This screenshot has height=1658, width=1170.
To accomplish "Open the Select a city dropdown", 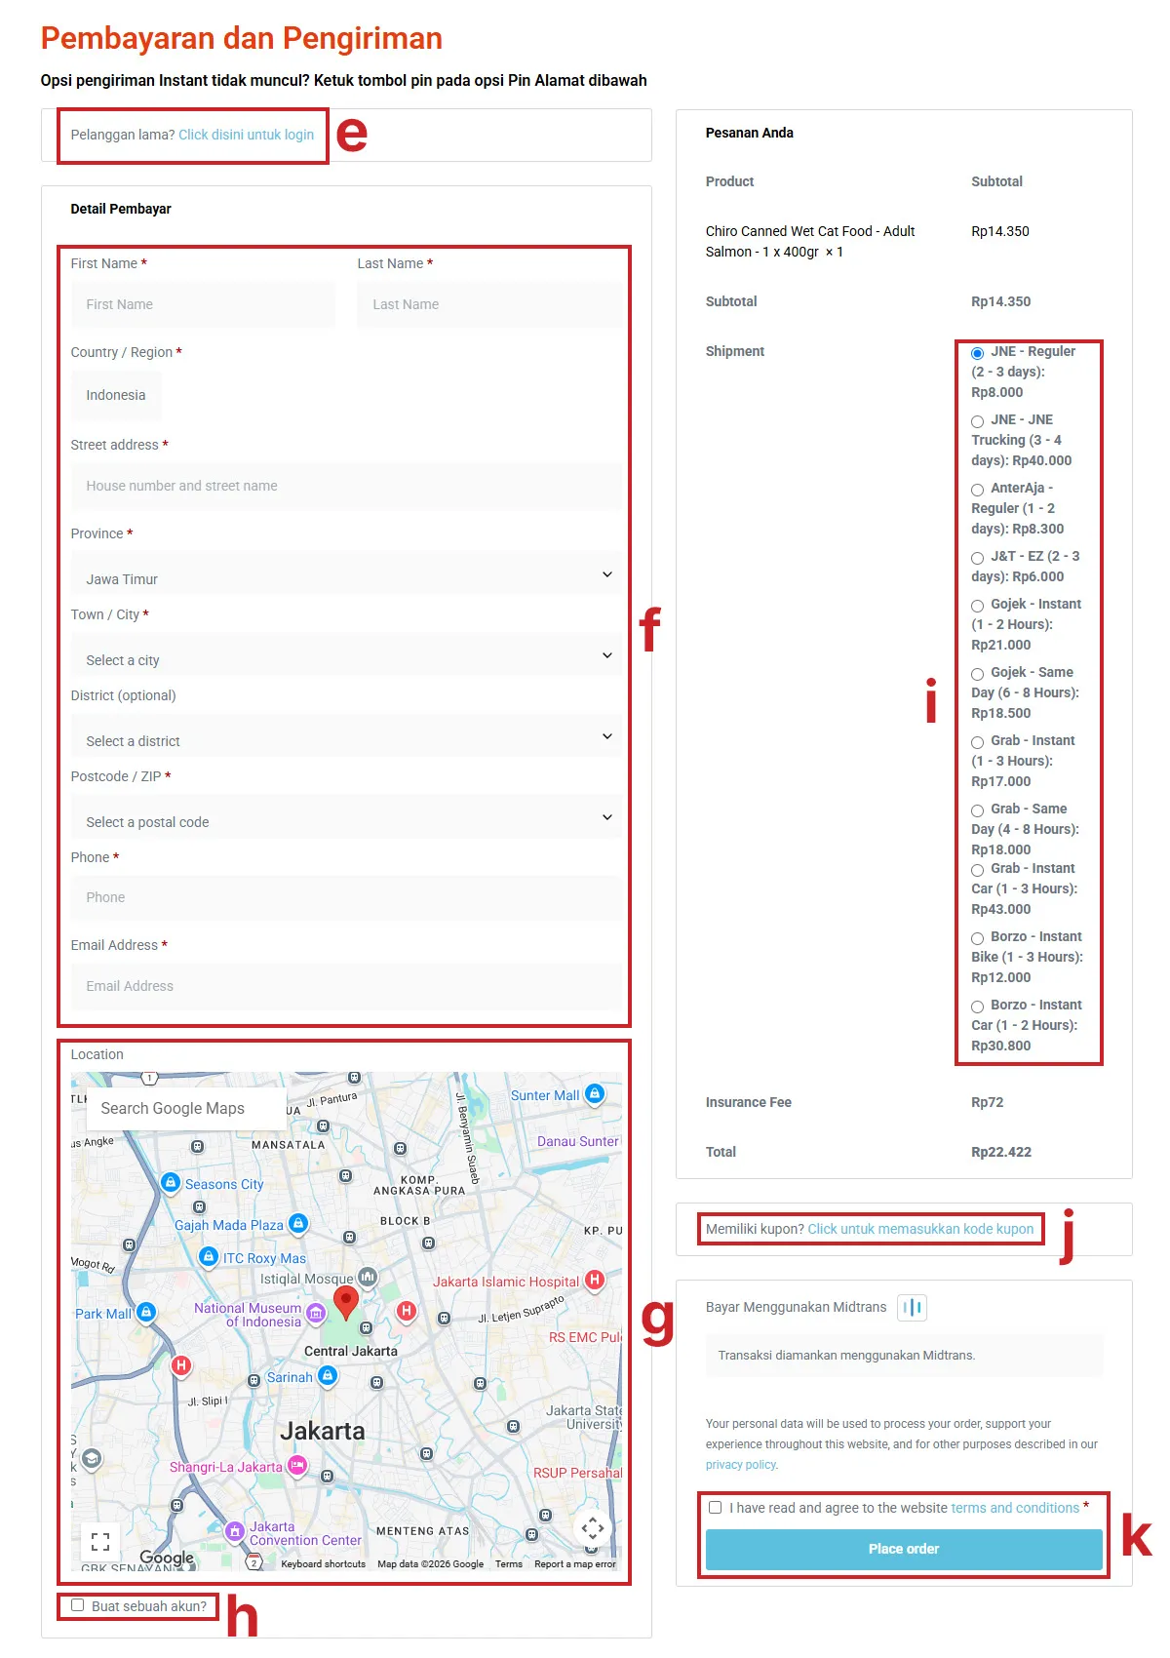I will [346, 655].
